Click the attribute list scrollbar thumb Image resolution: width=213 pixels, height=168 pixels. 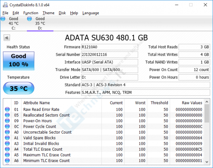[207, 113]
